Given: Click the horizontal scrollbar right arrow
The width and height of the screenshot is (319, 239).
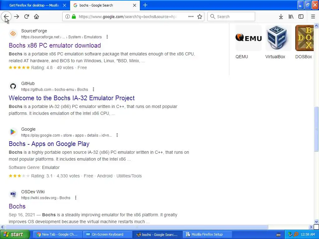Looking at the screenshot, I should point(311,227).
